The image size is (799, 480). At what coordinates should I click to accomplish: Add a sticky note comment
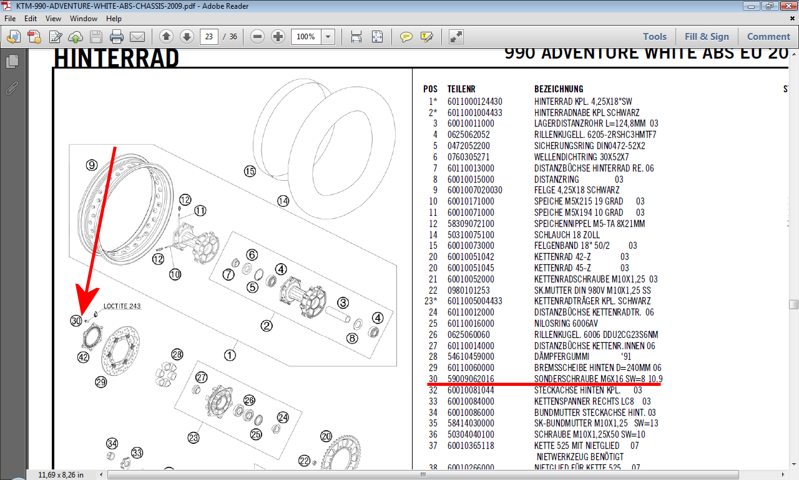tap(406, 37)
